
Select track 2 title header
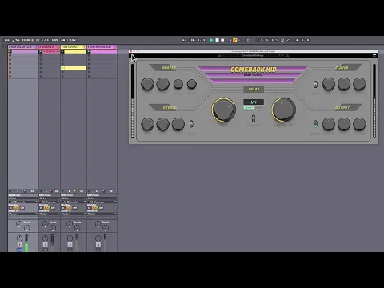50,47
